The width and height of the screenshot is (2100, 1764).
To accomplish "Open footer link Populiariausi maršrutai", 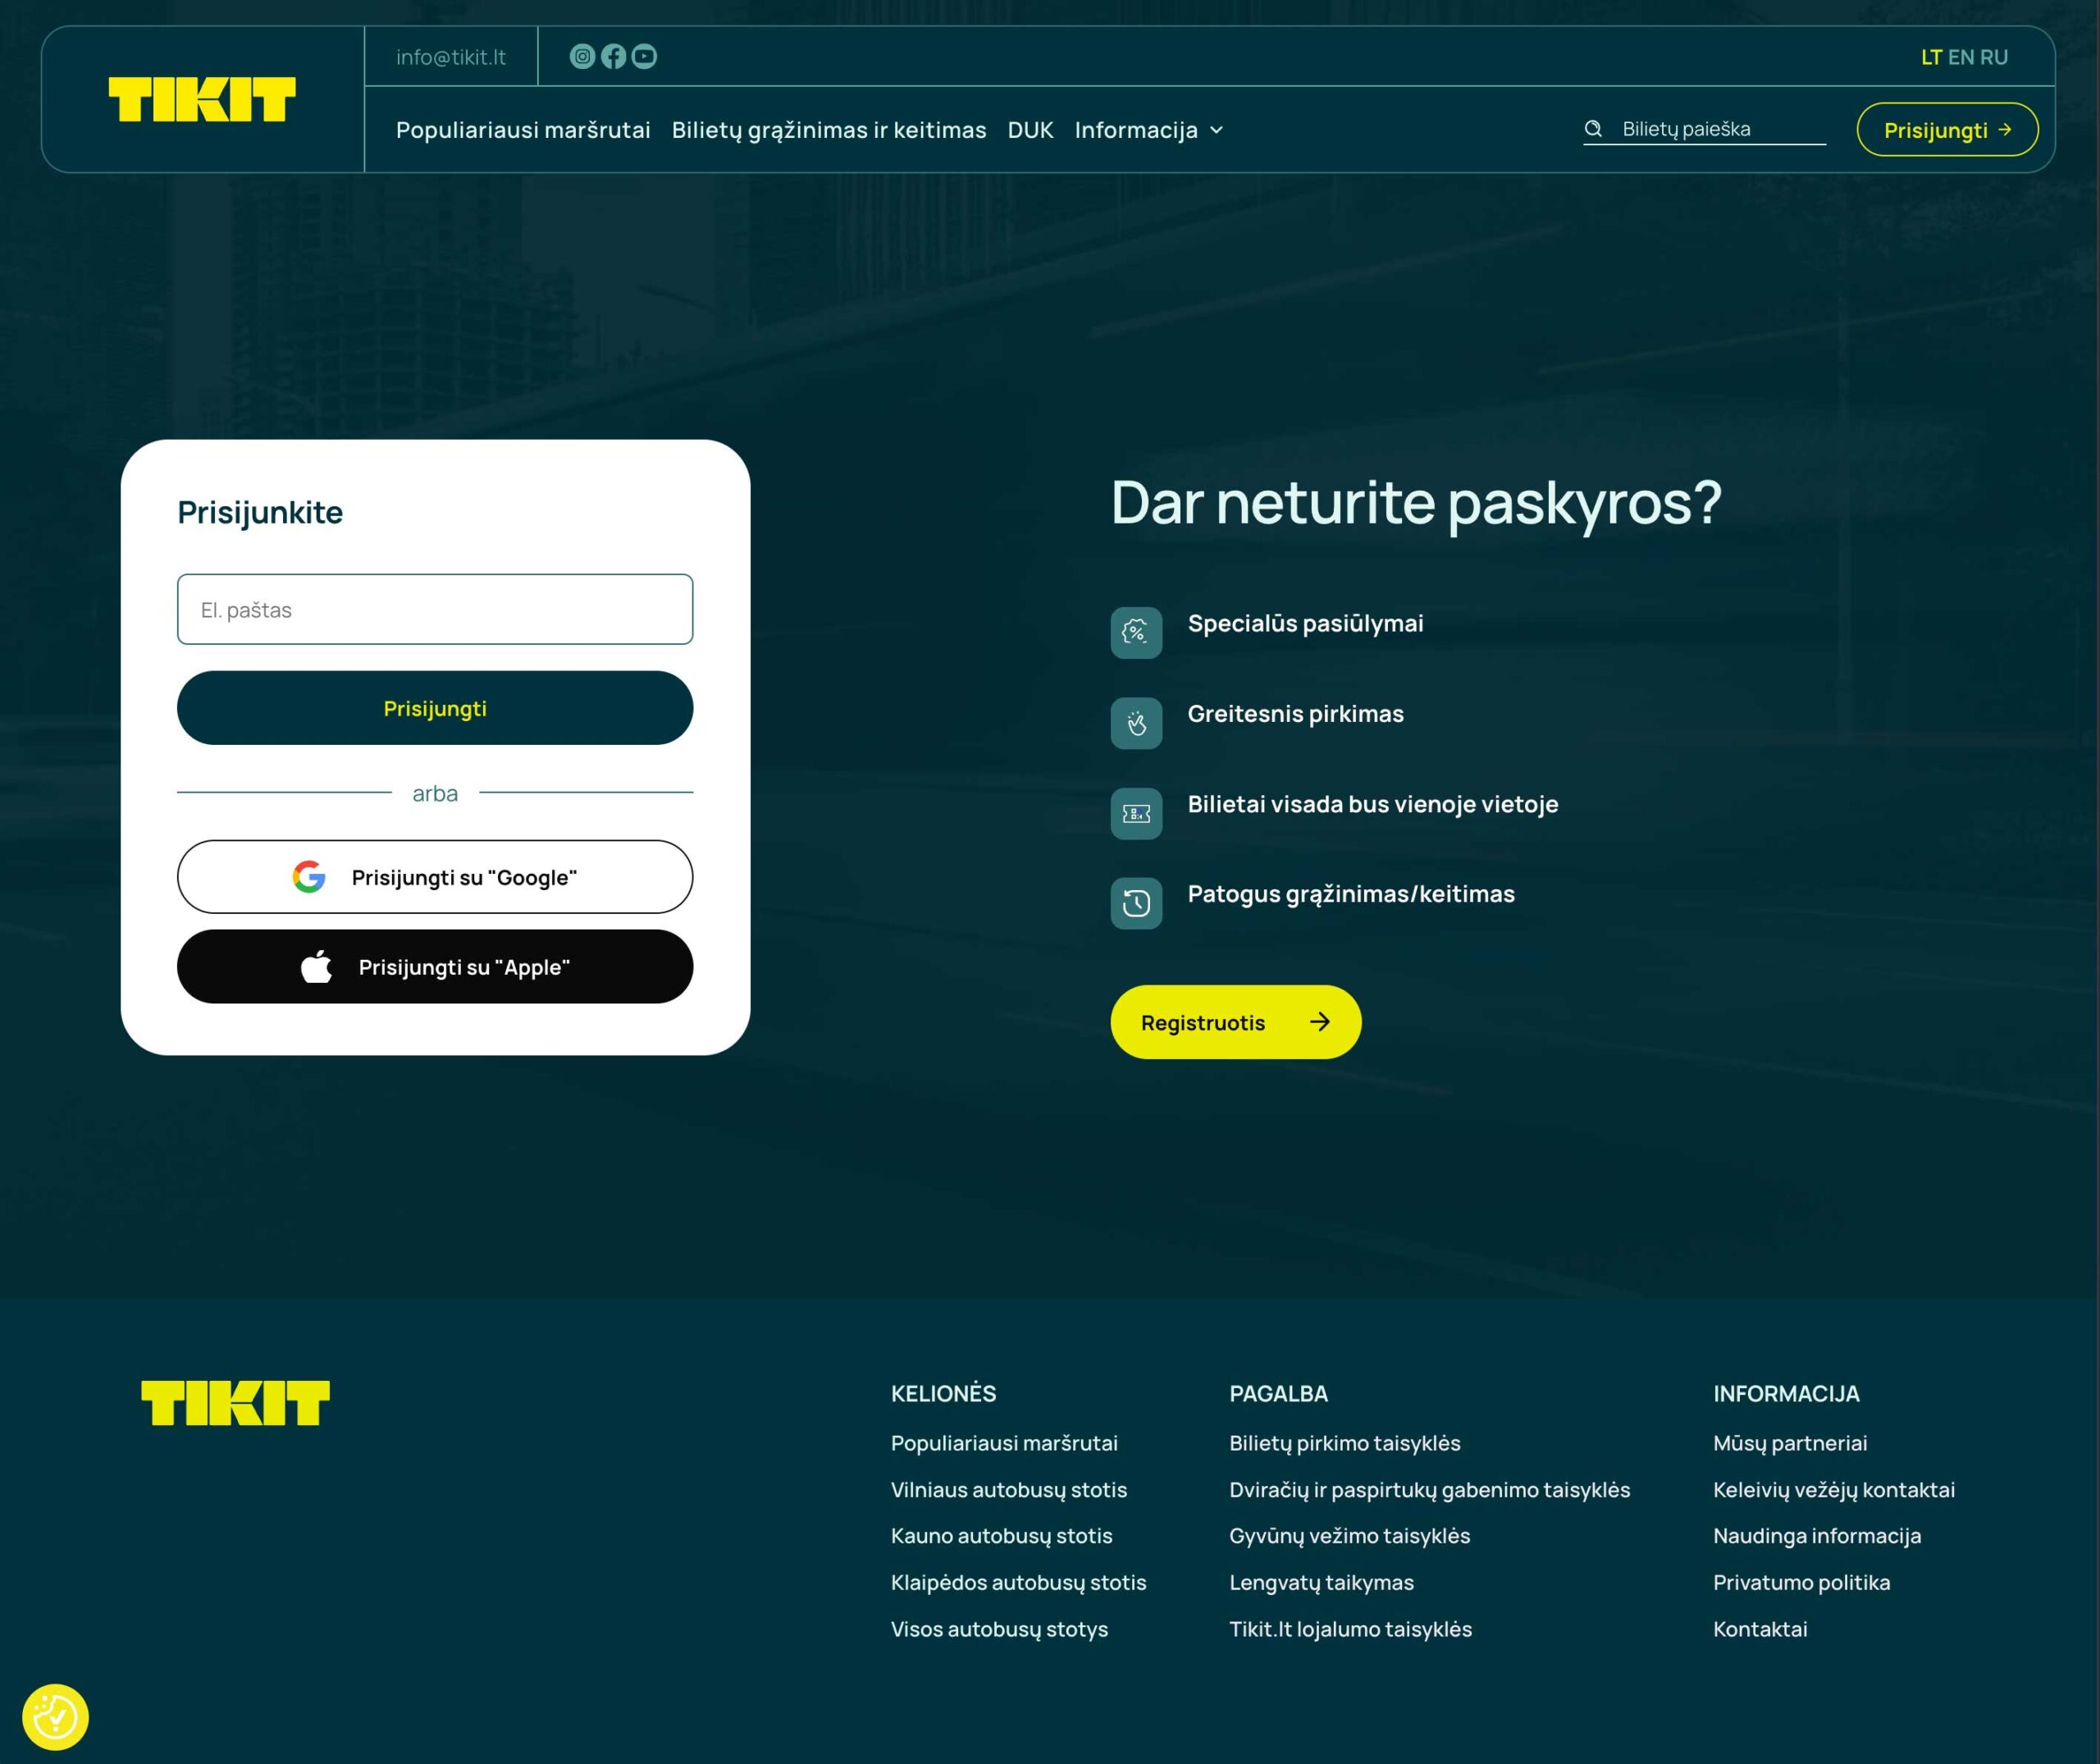I will [1004, 1443].
